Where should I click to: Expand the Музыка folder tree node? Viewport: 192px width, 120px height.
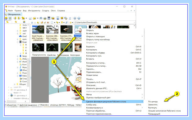click(18, 67)
